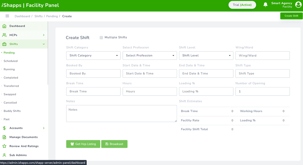Viewport: 303px width, 165px height.
Task: Click the Dashboard home icon
Action: point(4,26)
